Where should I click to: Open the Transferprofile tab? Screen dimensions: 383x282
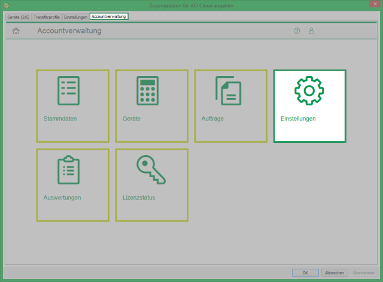[x=47, y=17]
